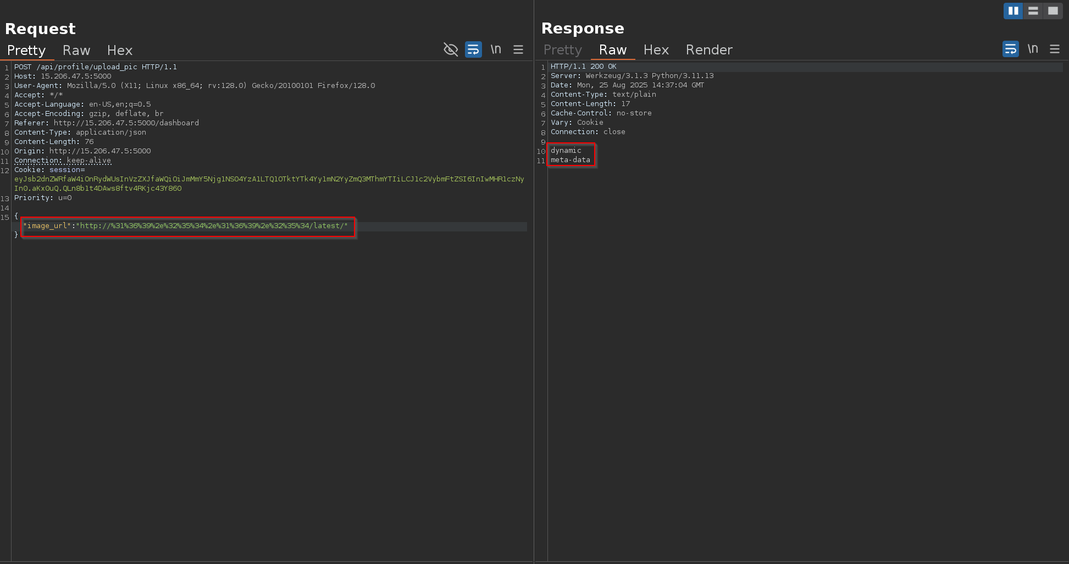
Task: Select the Request Pretty tab
Action: tap(26, 51)
